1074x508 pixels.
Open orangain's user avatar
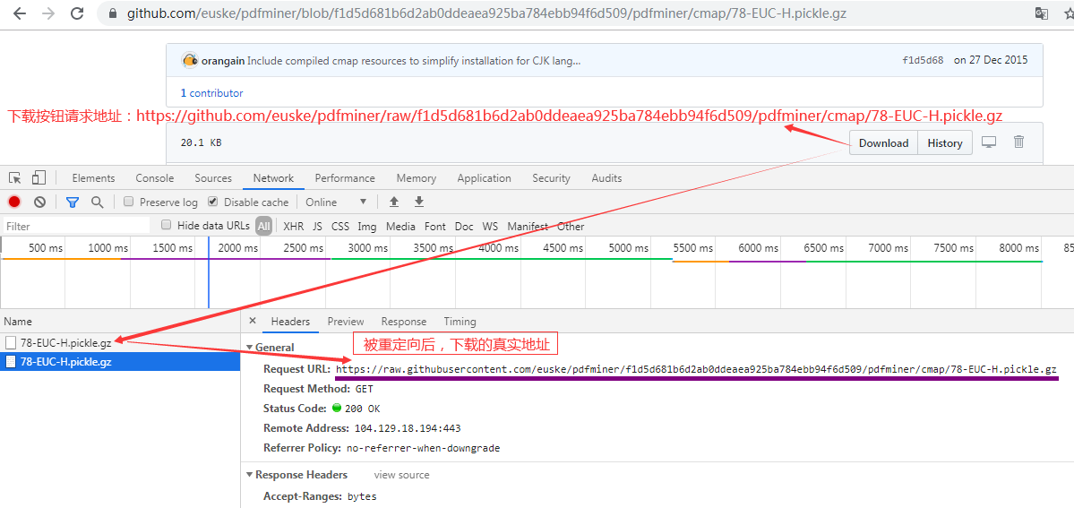click(x=190, y=60)
